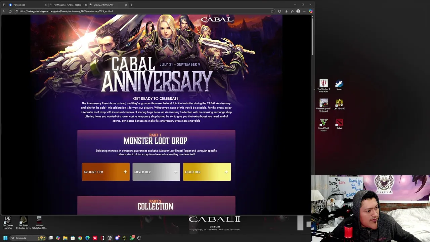
Task: Open browser profile avatar menu
Action: 298,11
